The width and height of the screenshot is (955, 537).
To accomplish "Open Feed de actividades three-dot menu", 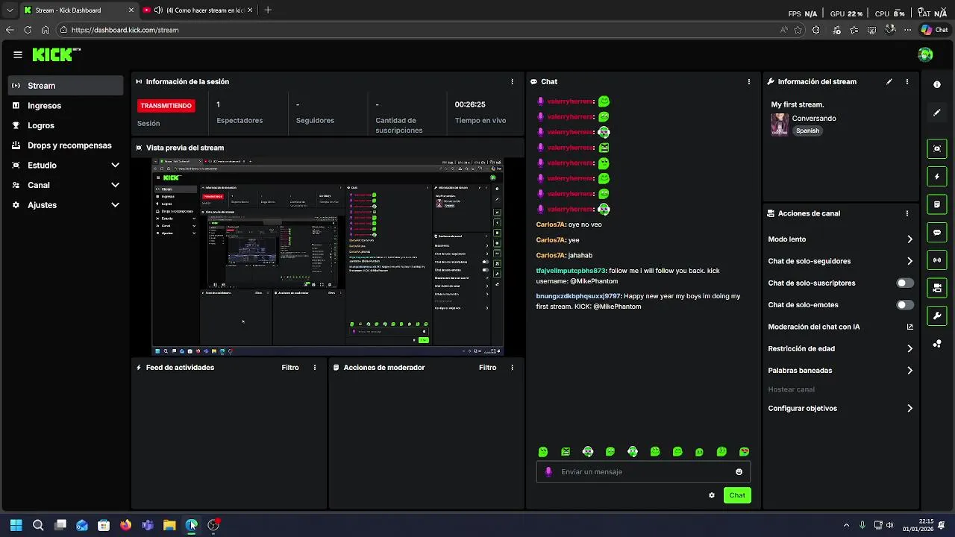I will click(x=315, y=368).
